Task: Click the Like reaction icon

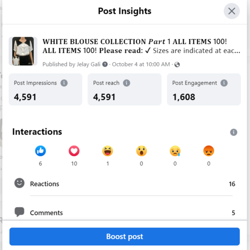Action: (x=40, y=151)
